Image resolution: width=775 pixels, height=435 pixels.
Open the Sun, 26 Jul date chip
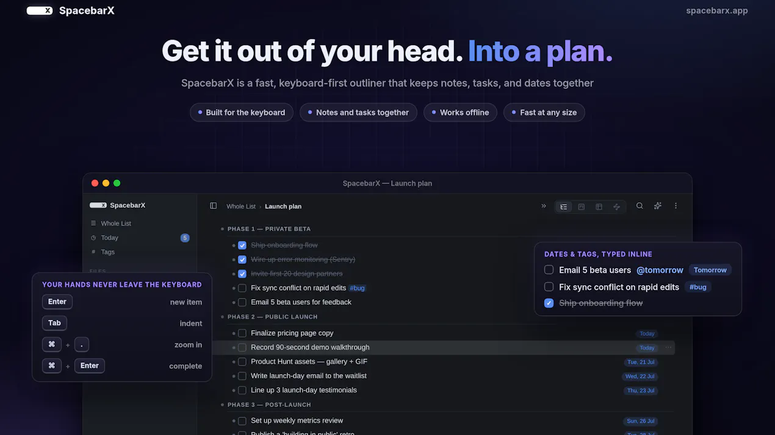pos(641,421)
